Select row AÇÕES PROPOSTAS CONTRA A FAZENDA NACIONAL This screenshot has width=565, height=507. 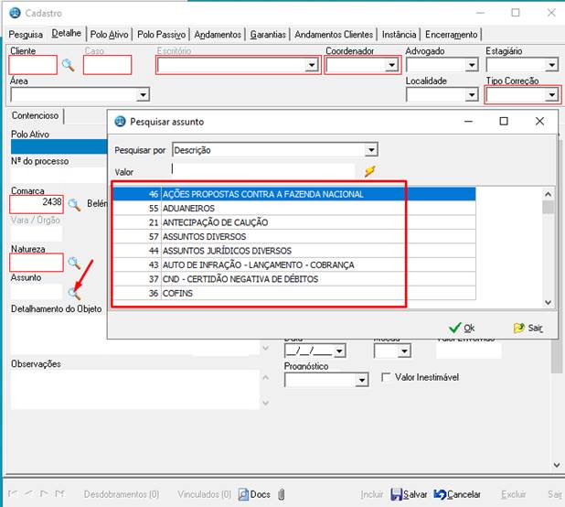[x=294, y=194]
